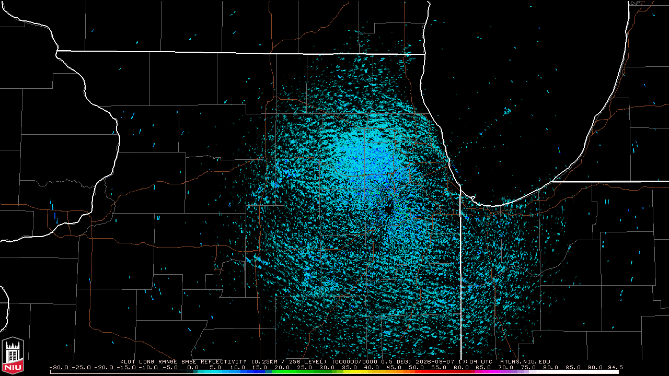Click the 17:04 UTC timestamp

tap(476, 361)
